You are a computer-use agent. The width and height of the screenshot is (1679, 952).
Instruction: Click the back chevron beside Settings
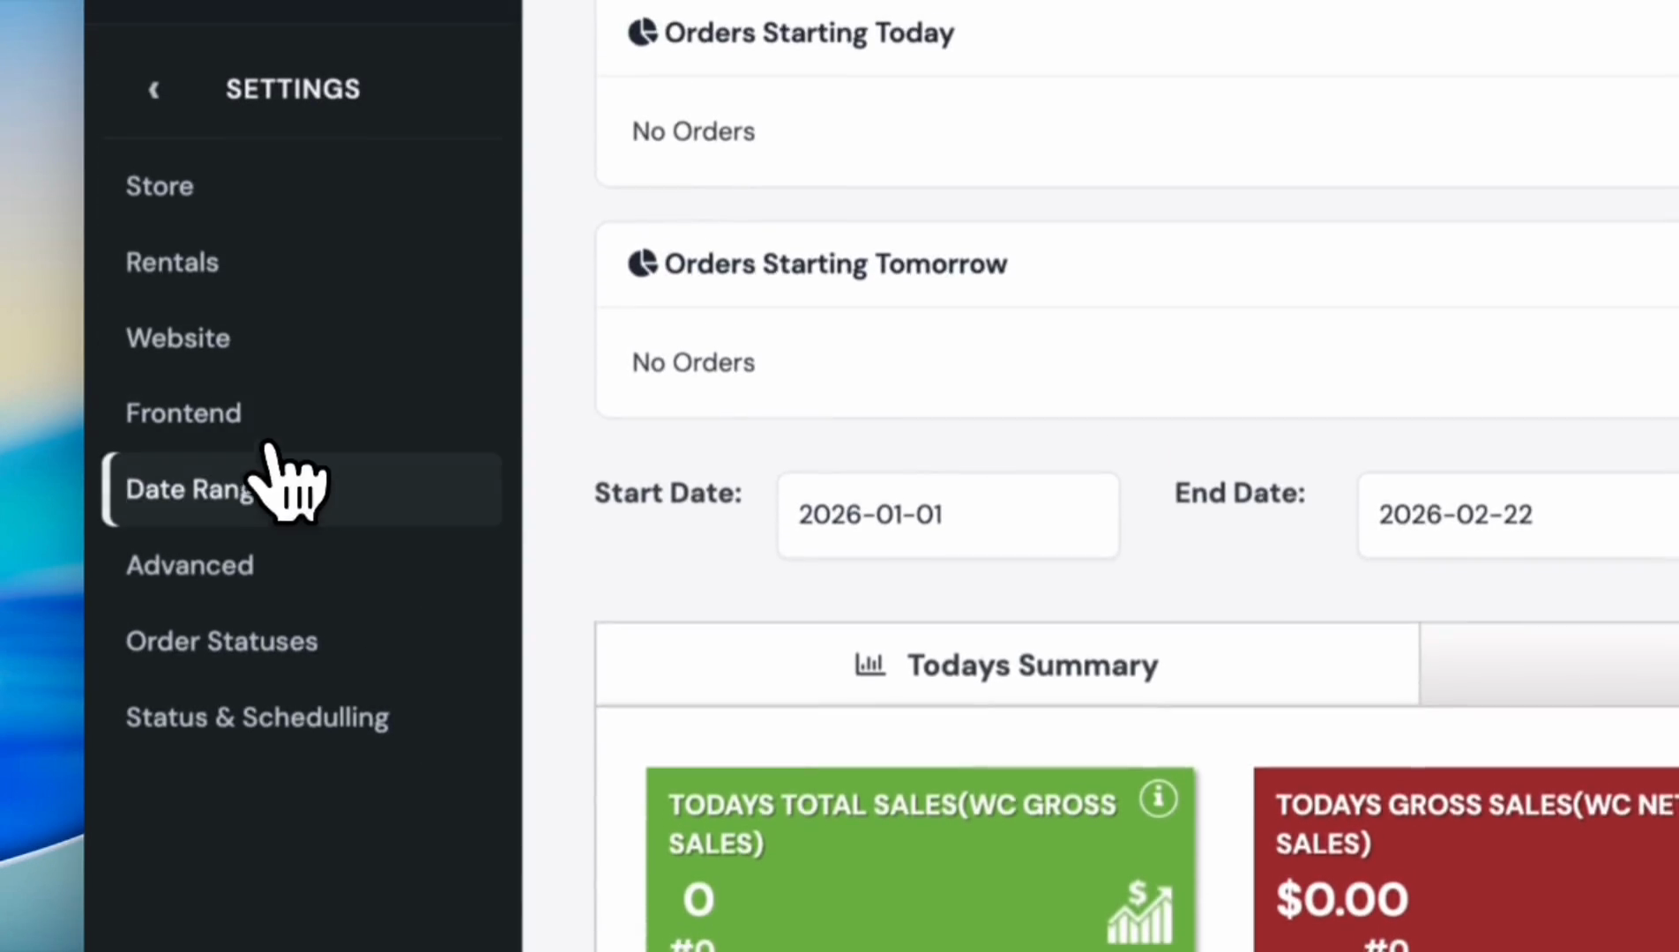pyautogui.click(x=154, y=90)
